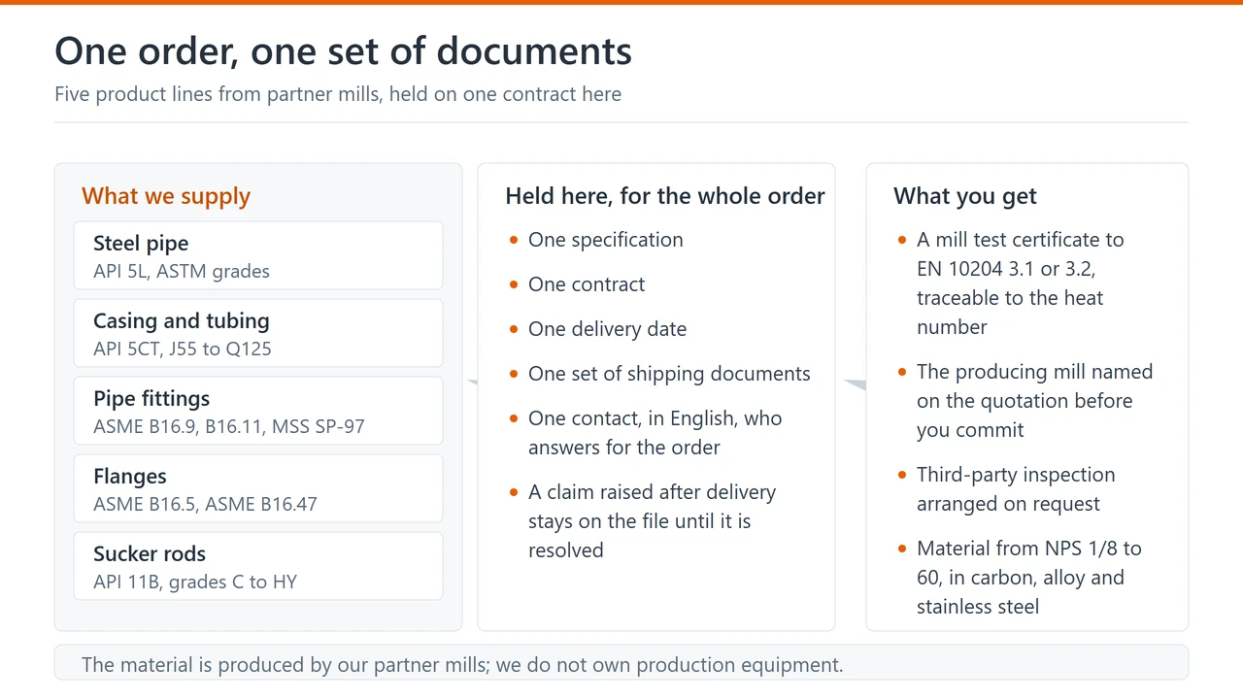This screenshot has height=699, width=1243.
Task: Click 'A mill test certificate to' bullet
Action: 1021,283
